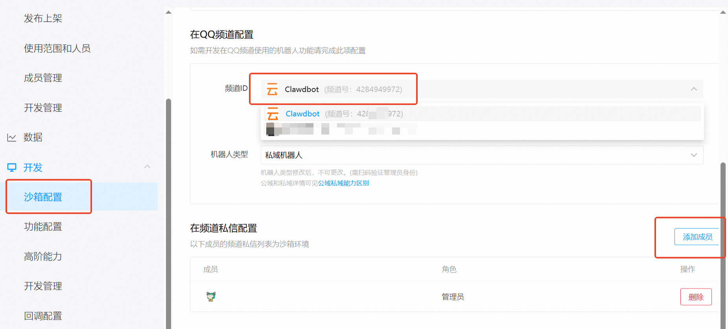Click the 角色 column header
Viewport: 728px width, 329px height.
pos(449,269)
